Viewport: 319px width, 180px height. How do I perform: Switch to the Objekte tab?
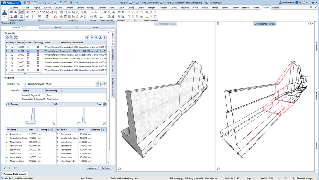pyautogui.click(x=58, y=27)
